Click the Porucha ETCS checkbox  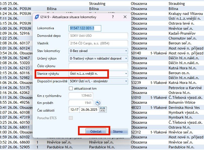[x=71, y=118]
